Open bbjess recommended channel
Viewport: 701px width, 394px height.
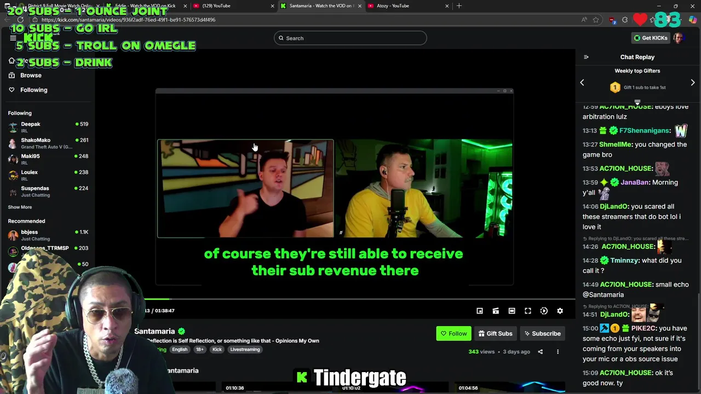click(48, 235)
